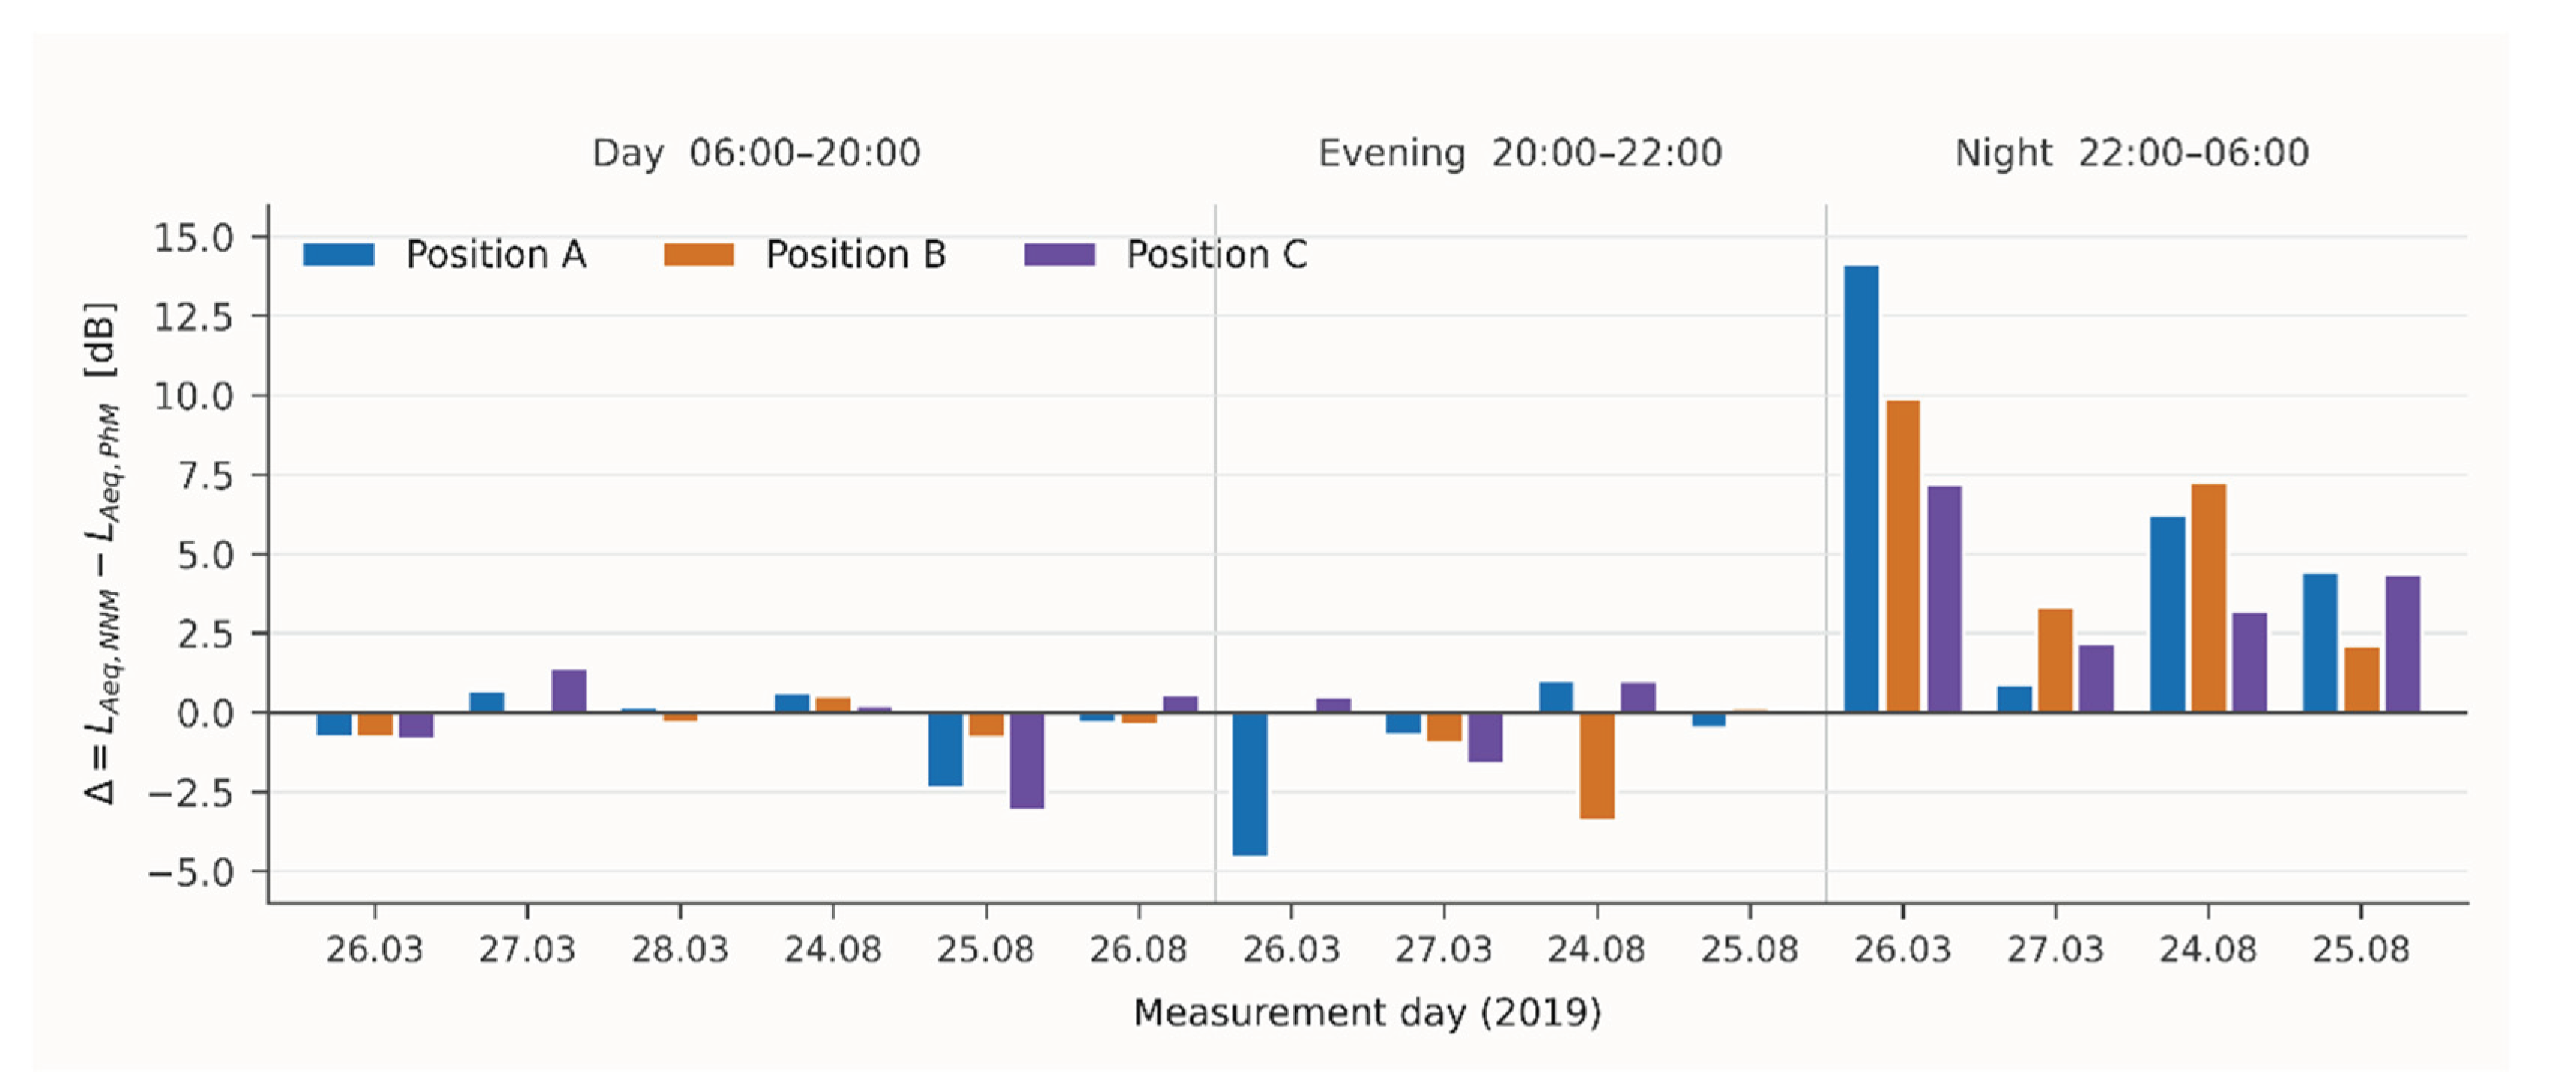Click the Day 06:00–20:00 panel title
2576x1079 pixels.
pos(756,153)
